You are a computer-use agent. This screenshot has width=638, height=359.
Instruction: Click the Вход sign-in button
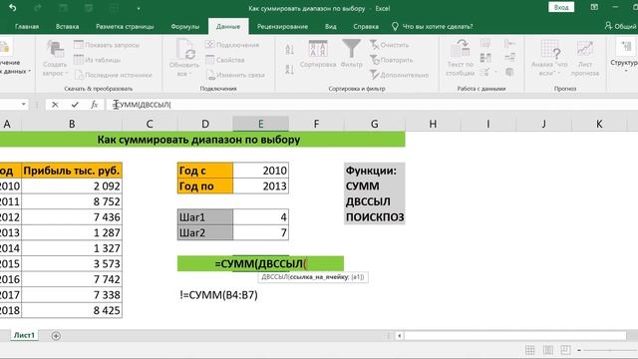tap(561, 7)
